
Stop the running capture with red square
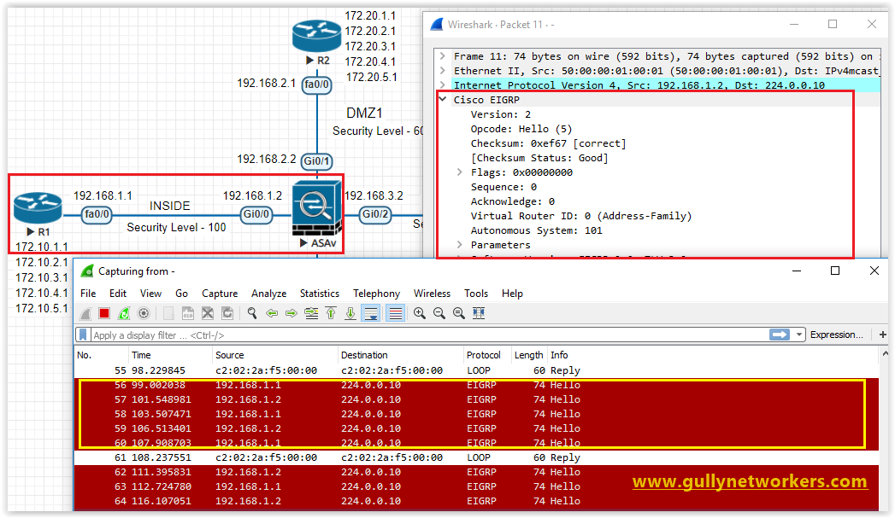104,313
